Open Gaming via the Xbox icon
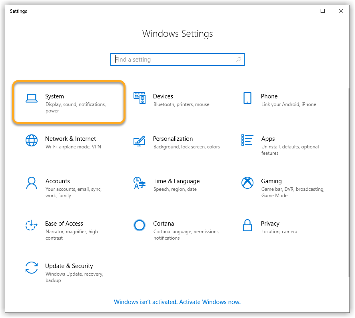 (x=247, y=183)
